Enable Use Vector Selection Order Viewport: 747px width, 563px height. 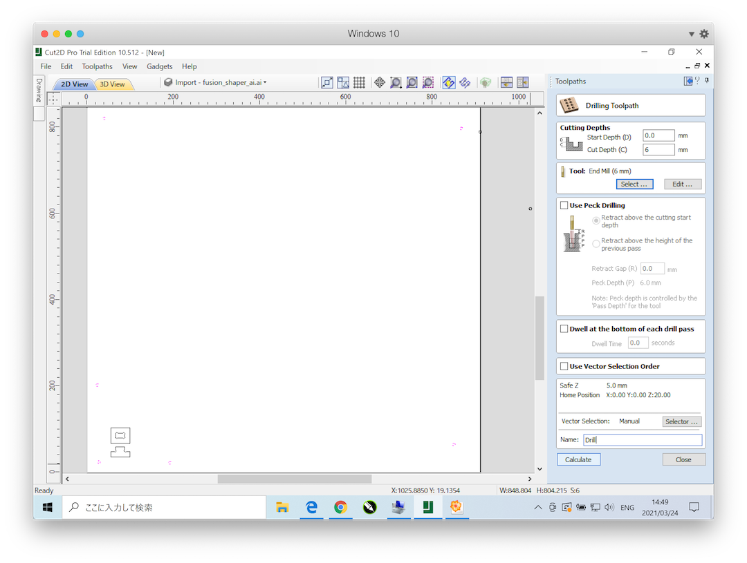pyautogui.click(x=564, y=366)
